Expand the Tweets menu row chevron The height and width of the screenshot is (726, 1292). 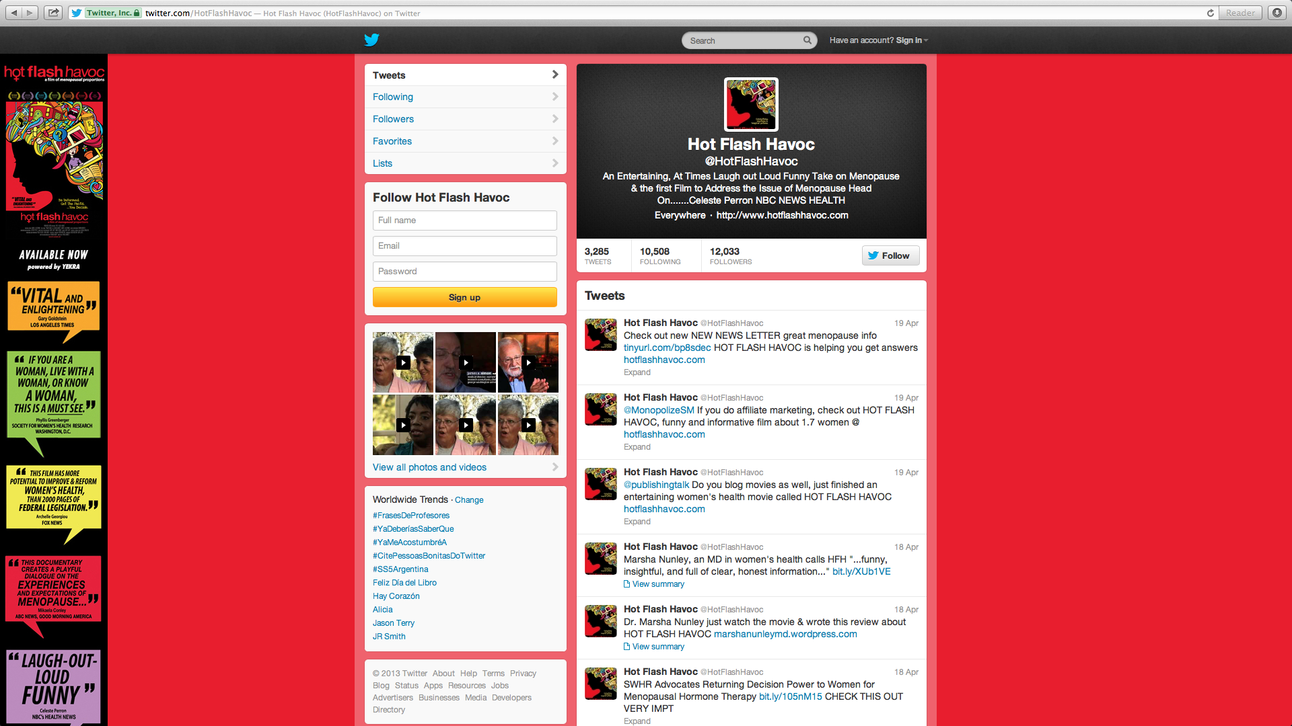click(554, 75)
